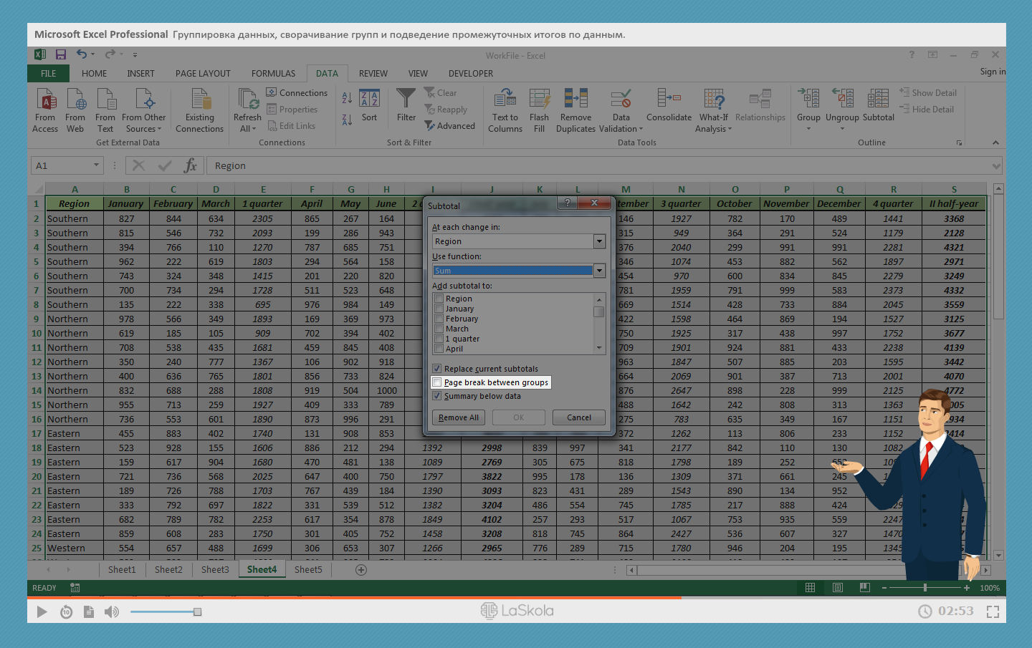Open the Name Box dropdown arrow

(x=96, y=165)
